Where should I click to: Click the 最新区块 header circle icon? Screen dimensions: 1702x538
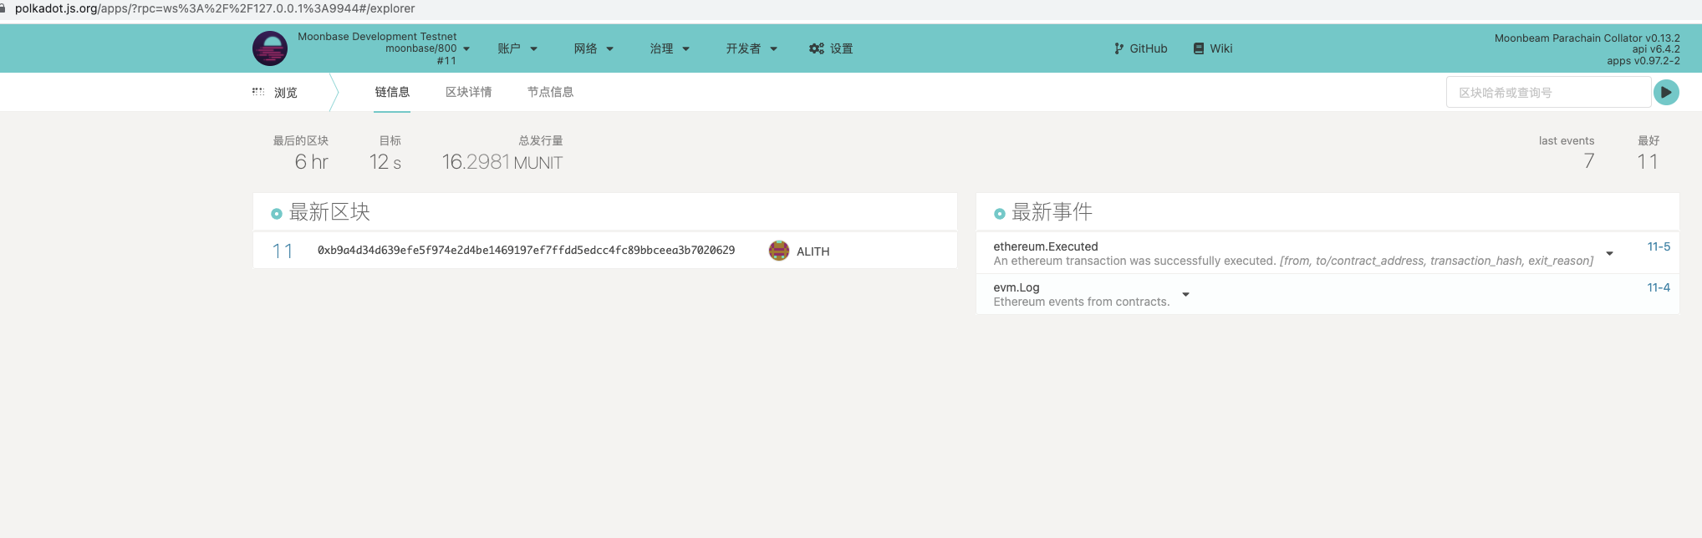tap(277, 214)
